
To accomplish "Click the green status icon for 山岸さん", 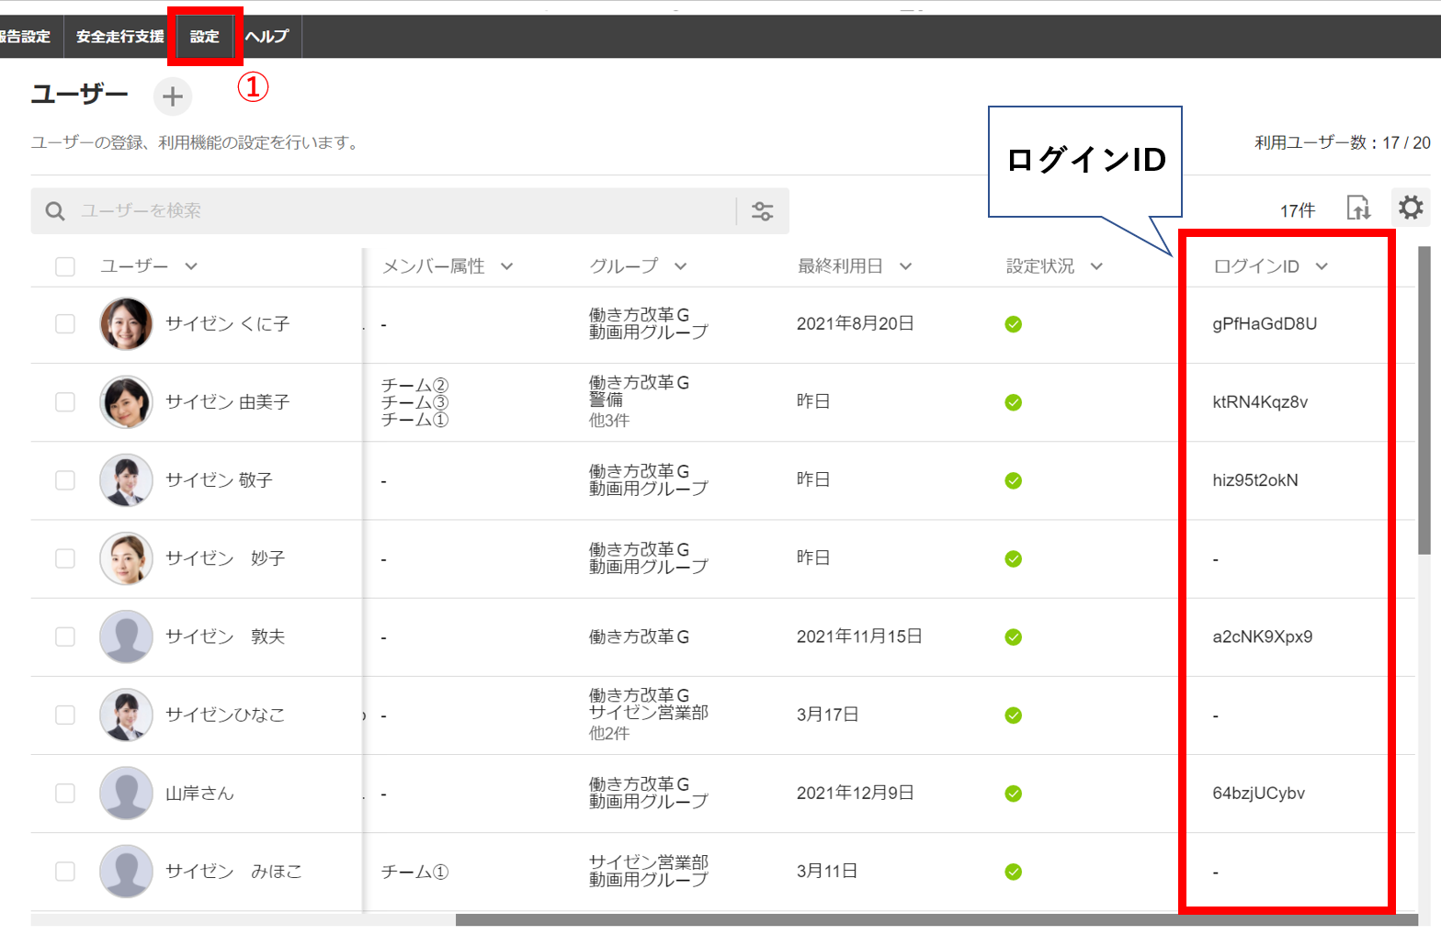I will pos(1014,794).
